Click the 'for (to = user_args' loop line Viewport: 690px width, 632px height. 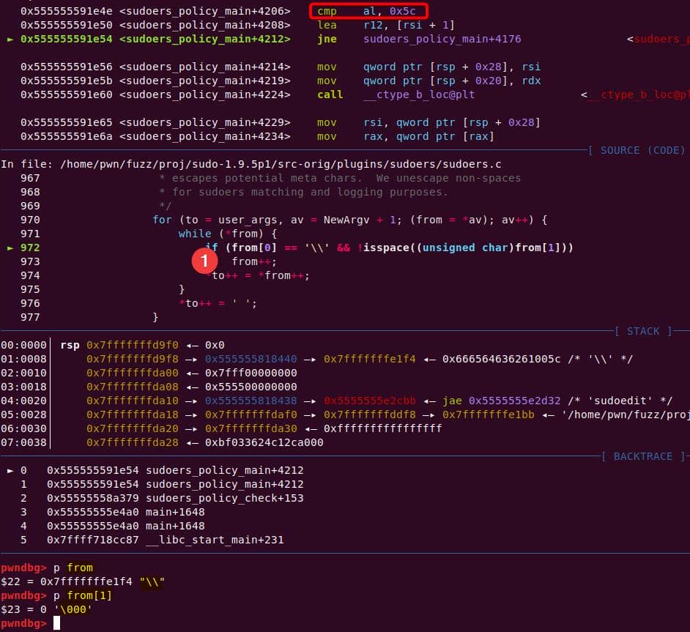click(350, 220)
